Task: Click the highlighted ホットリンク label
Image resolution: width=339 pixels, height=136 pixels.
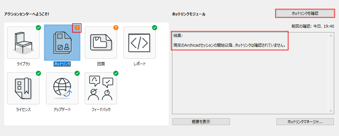Action: coord(62,64)
